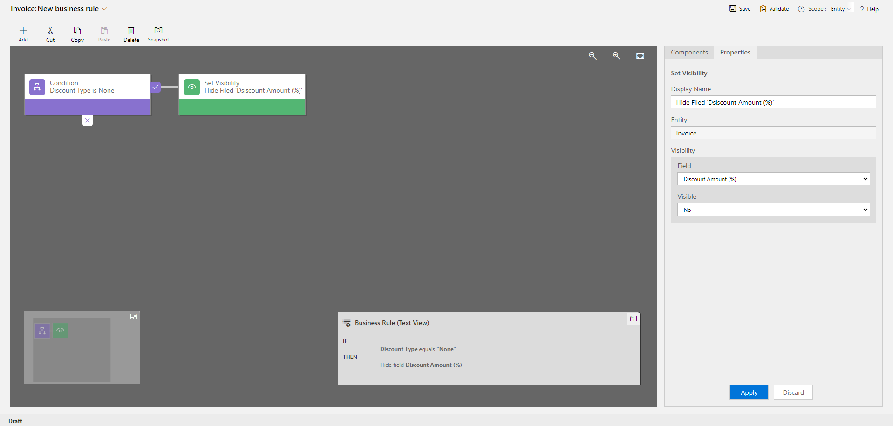Select the Cut tool in the toolbar
The width and height of the screenshot is (893, 426).
pyautogui.click(x=50, y=34)
